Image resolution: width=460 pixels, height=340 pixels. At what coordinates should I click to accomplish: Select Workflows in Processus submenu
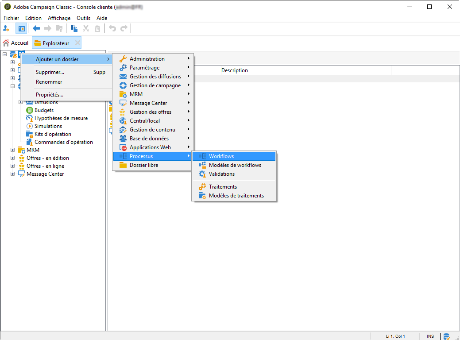234,156
